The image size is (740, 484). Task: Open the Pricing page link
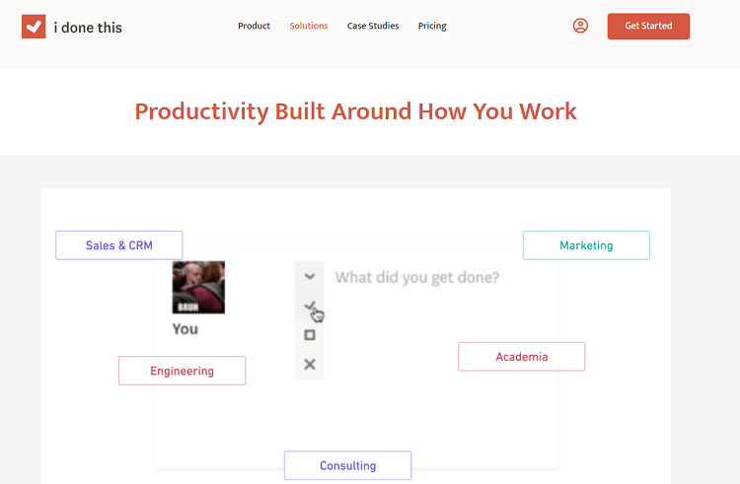pyautogui.click(x=432, y=26)
